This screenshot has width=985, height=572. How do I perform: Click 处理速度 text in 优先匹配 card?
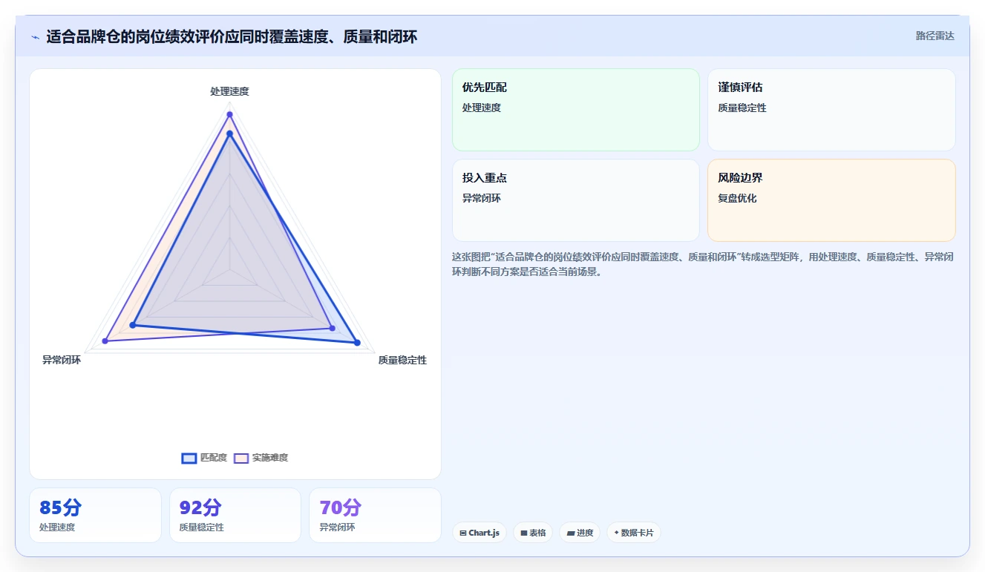click(482, 108)
